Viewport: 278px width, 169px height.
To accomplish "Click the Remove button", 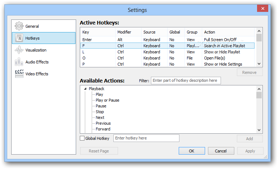I will (x=249, y=72).
